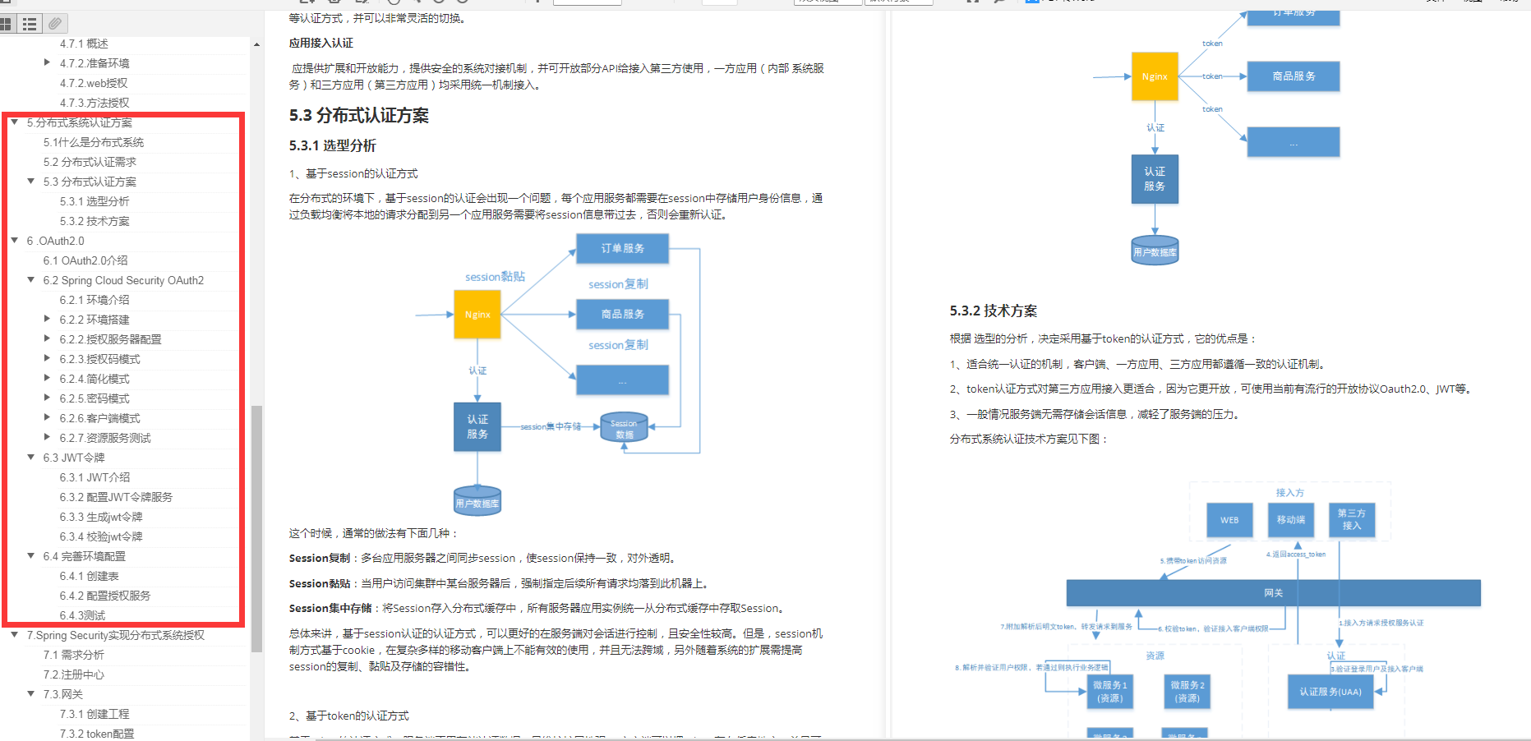Go to 6.2.5.密码模式 section
The height and width of the screenshot is (741, 1531).
(x=95, y=398)
